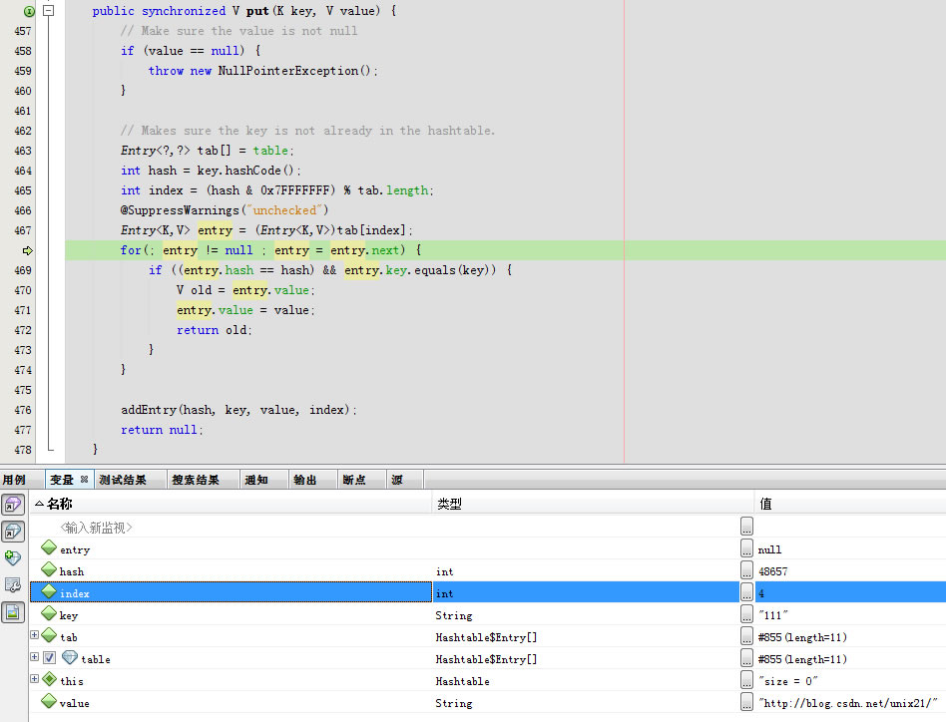
Task: Open the variable formatters wrench icon
Action: (13, 584)
